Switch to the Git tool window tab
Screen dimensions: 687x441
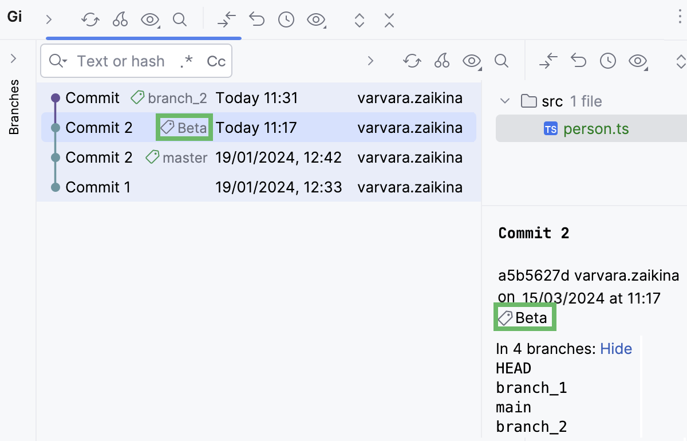point(14,16)
